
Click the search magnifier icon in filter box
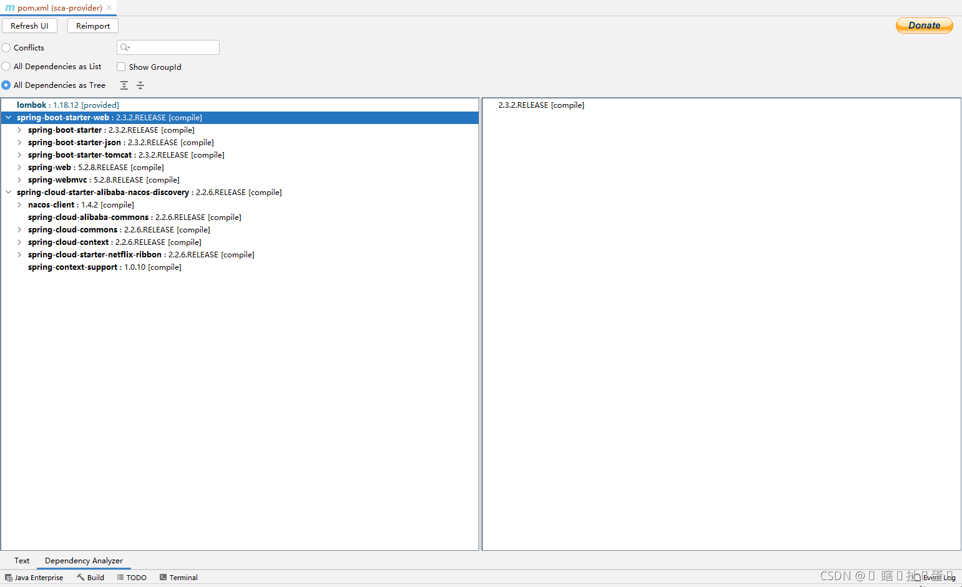pos(125,47)
